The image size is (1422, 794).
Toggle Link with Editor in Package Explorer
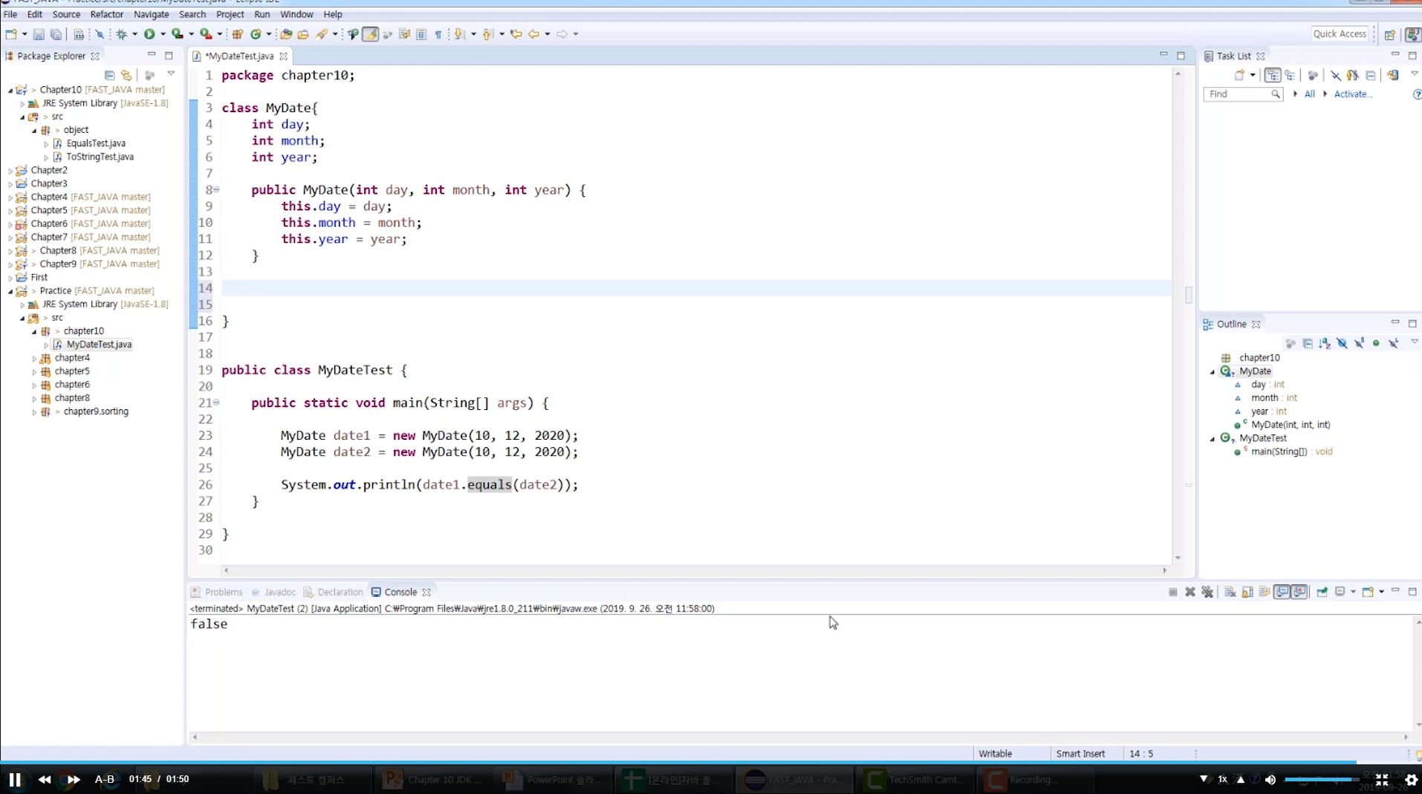point(126,75)
